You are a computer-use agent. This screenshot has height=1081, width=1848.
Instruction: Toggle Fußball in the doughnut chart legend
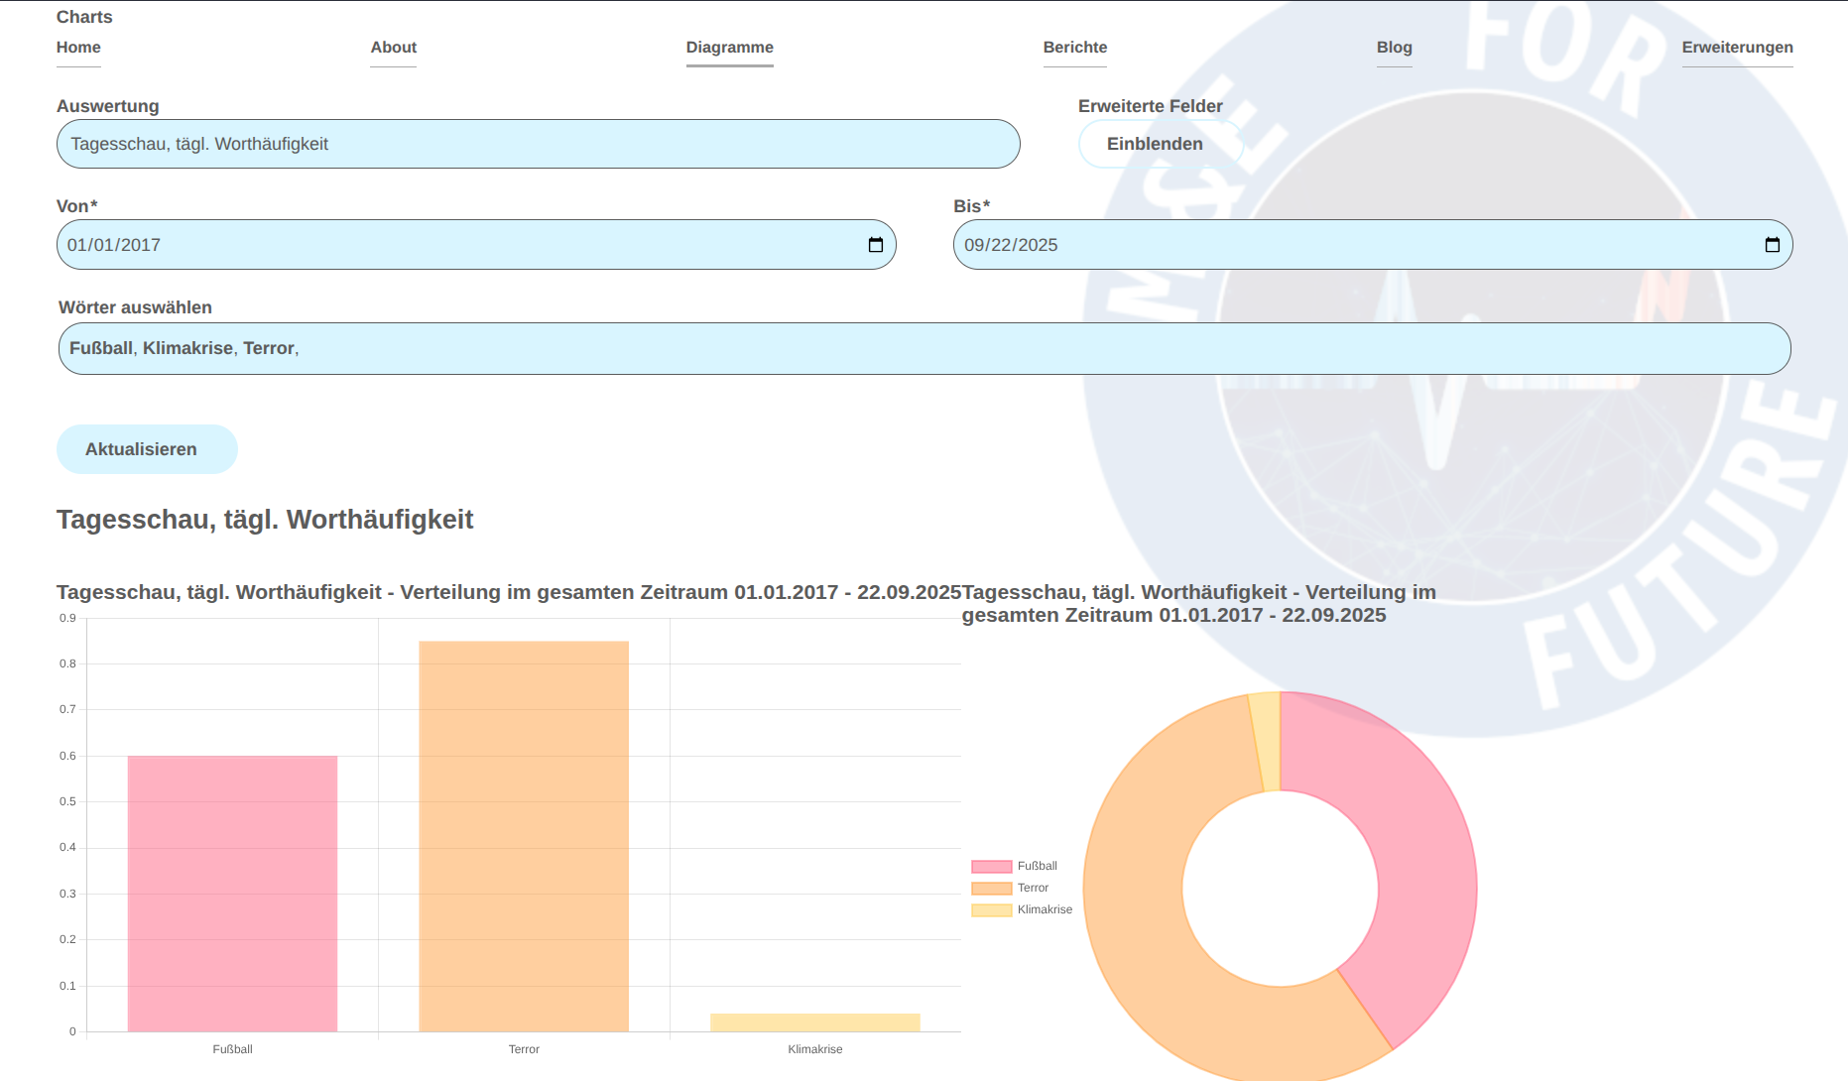(x=1016, y=866)
